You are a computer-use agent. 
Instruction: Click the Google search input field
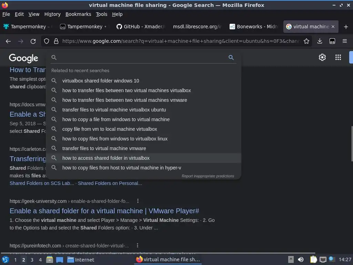(142, 58)
